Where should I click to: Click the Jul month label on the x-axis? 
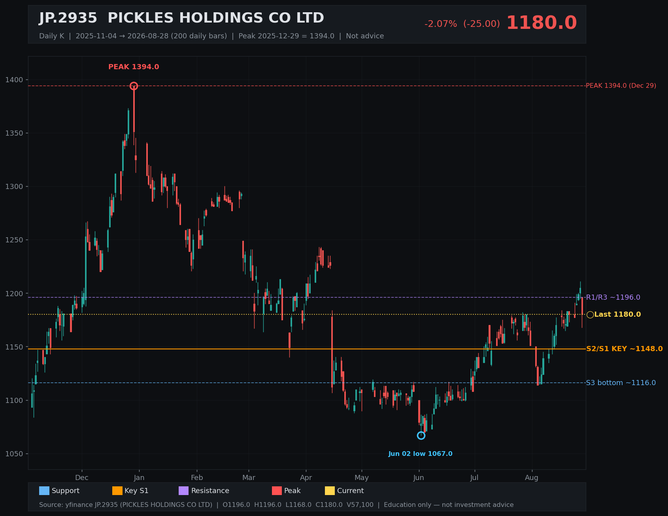tap(474, 478)
